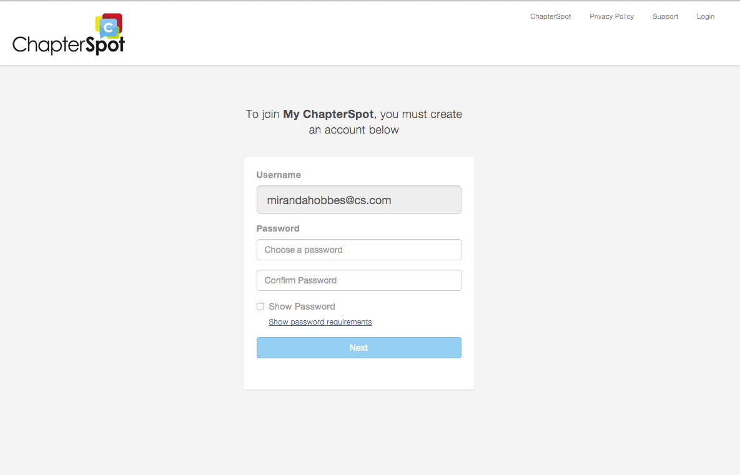Open the Login page
740x475 pixels.
[x=706, y=16]
